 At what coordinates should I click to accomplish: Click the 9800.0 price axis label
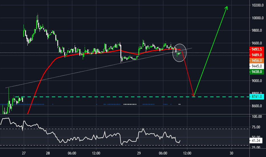pyautogui.click(x=257, y=31)
